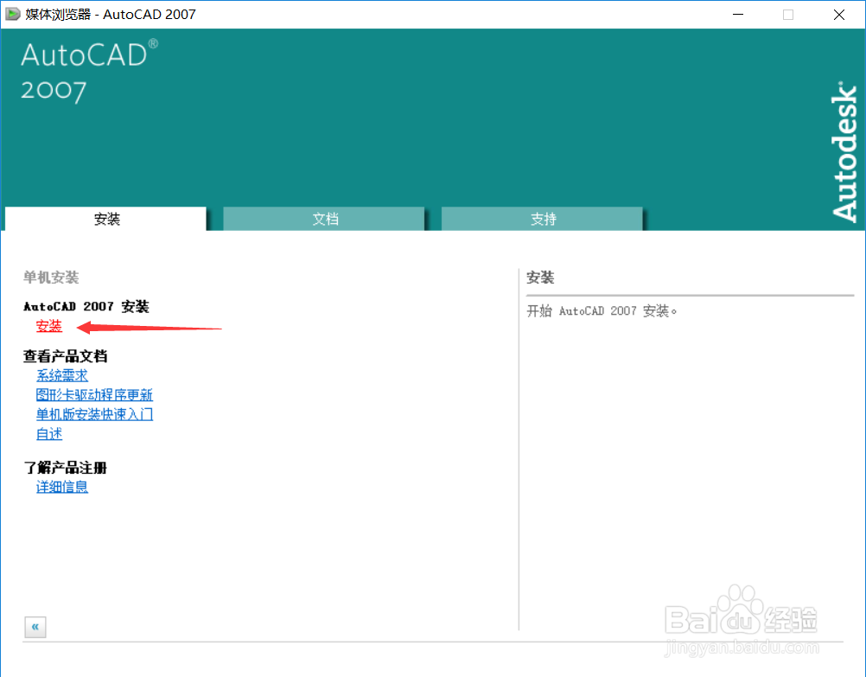The height and width of the screenshot is (677, 866).
Task: Select the 安装 tab
Action: [x=106, y=219]
